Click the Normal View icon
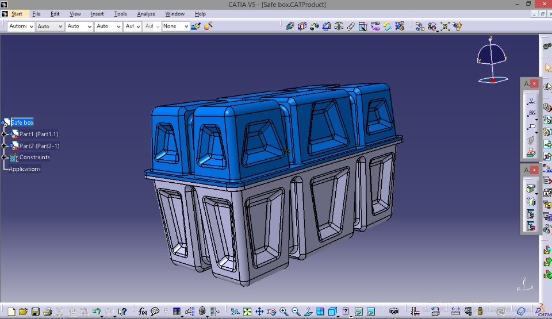Screen dimensions: 552x319 click(x=308, y=312)
